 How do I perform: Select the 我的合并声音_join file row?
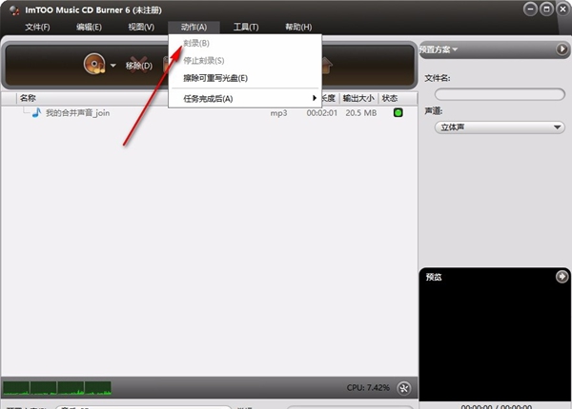point(210,113)
